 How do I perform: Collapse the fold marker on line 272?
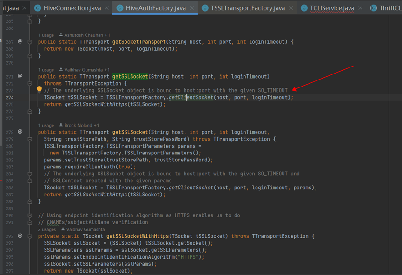30,84
